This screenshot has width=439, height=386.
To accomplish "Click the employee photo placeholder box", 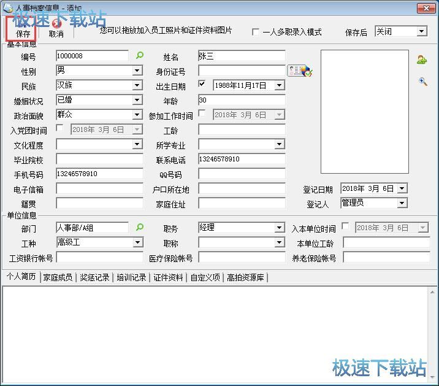I will [365, 112].
